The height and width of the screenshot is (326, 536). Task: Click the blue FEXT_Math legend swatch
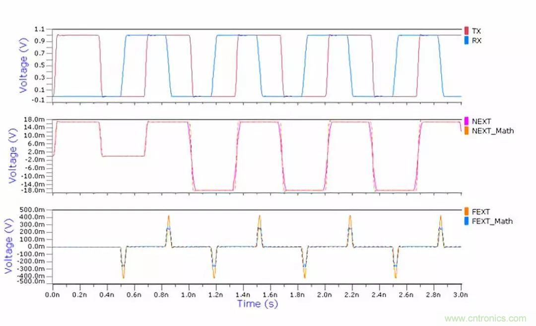point(466,221)
